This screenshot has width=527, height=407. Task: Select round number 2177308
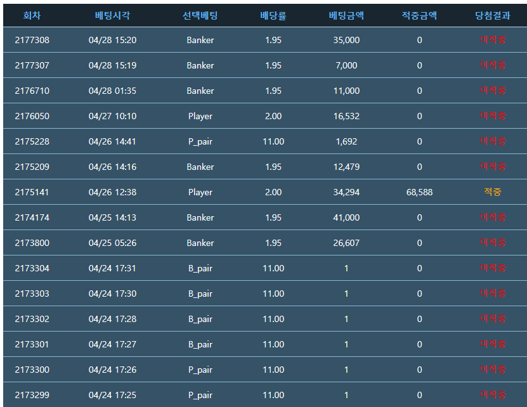(x=32, y=40)
